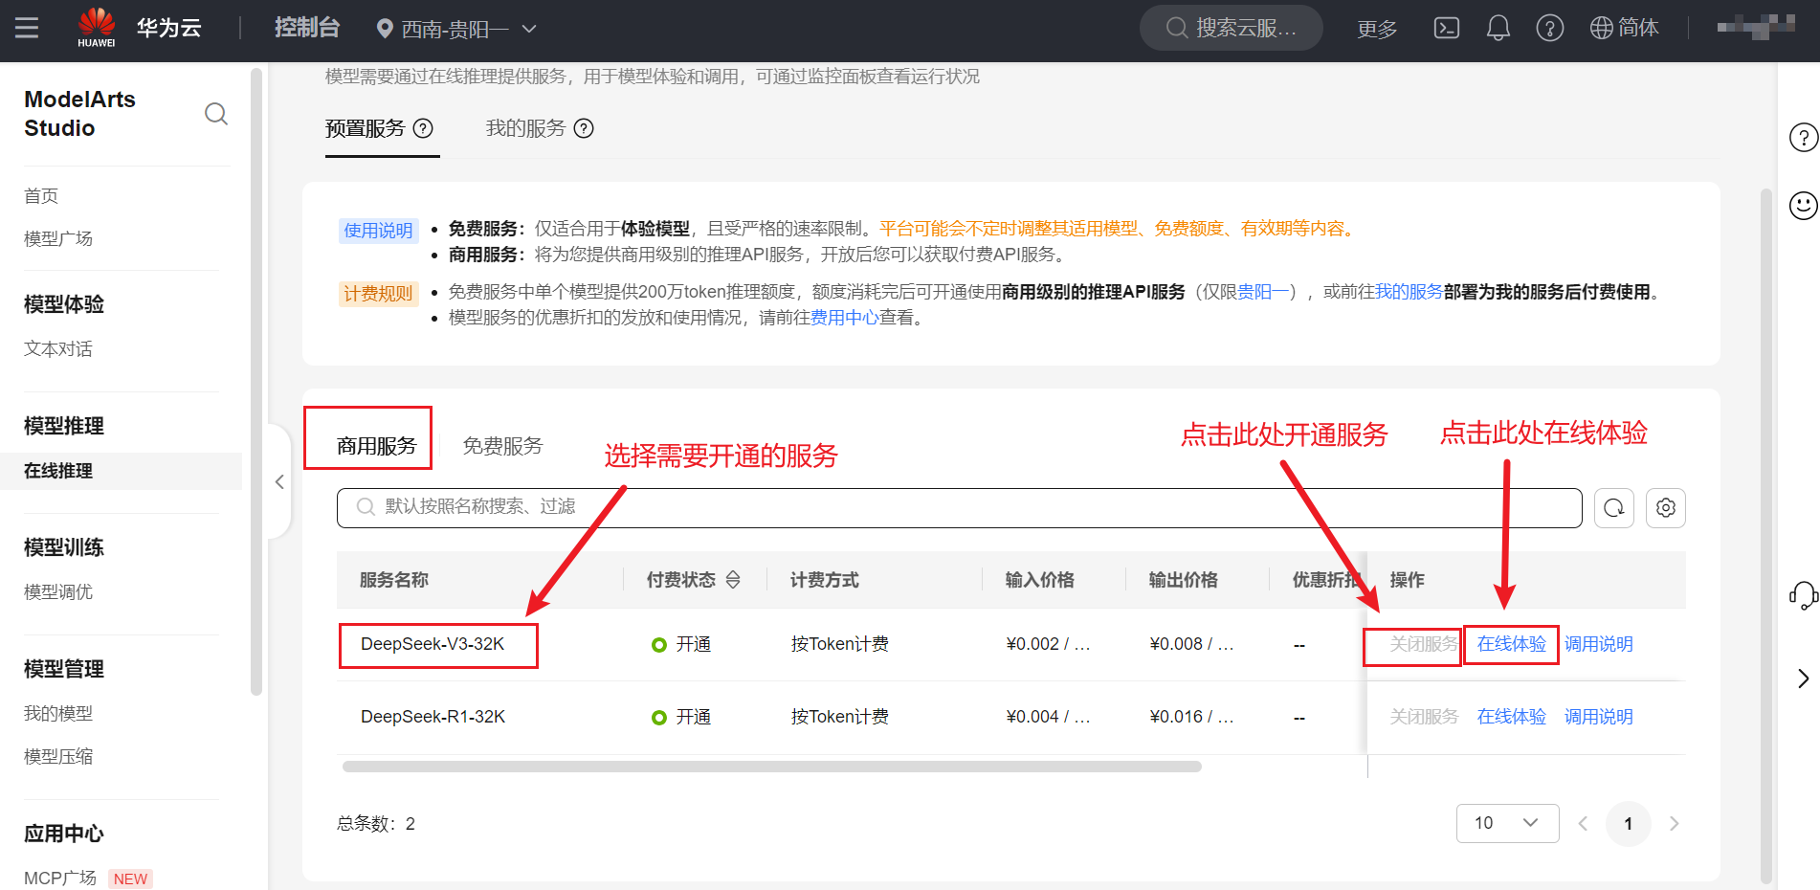Go to 首页 in sidebar
This screenshot has height=890, width=1820.
pos(41,196)
